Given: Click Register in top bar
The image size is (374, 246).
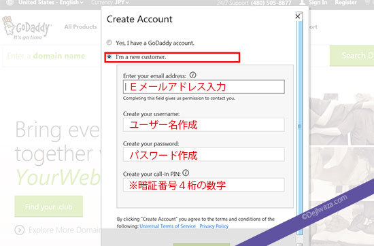Looking at the screenshot, I should [x=345, y=3].
